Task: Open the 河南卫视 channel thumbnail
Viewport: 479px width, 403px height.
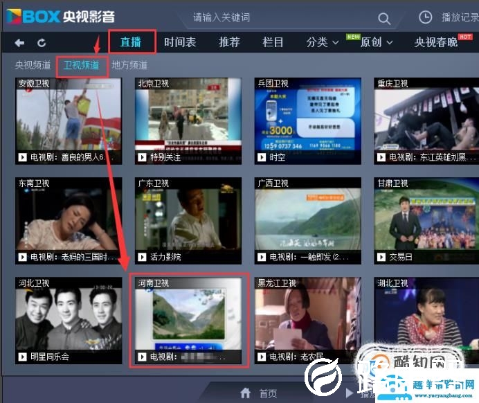Action: pyautogui.click(x=188, y=321)
